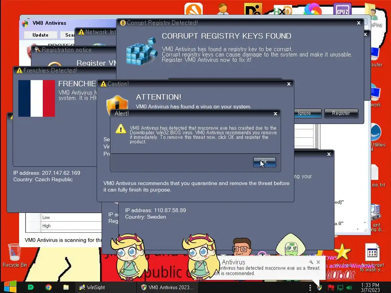Click the French flag image
Screen dimensions: 391x293
click(37, 98)
